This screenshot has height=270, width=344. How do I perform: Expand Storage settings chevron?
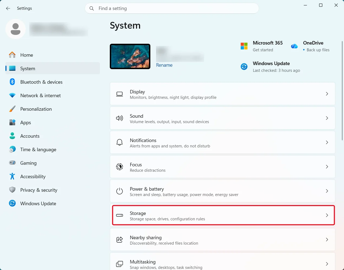(x=327, y=215)
